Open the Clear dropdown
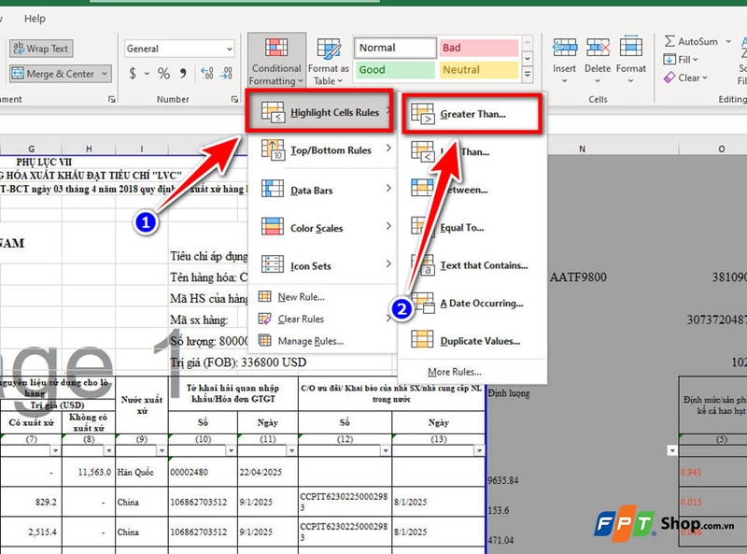 [x=686, y=78]
